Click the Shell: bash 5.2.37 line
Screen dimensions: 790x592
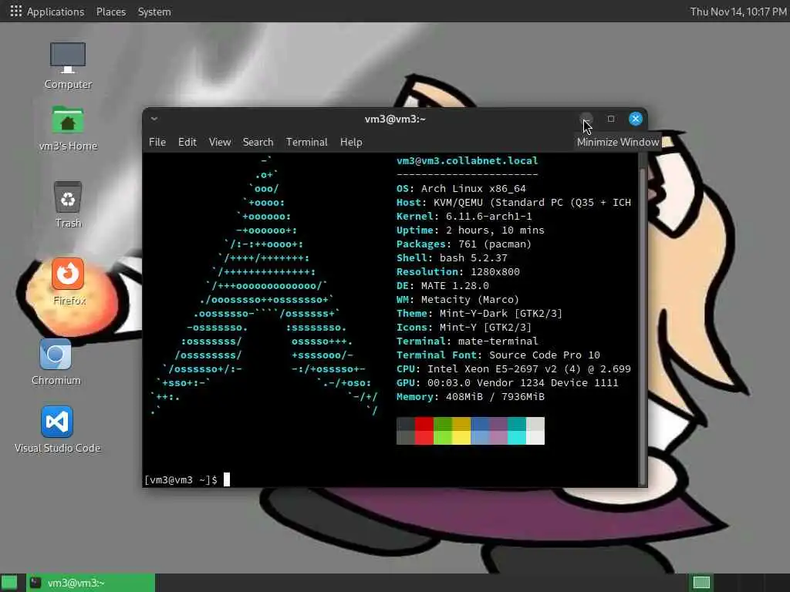(x=452, y=257)
